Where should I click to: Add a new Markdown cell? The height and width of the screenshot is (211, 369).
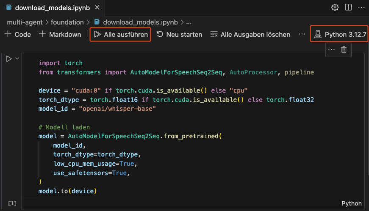[x=60, y=34]
